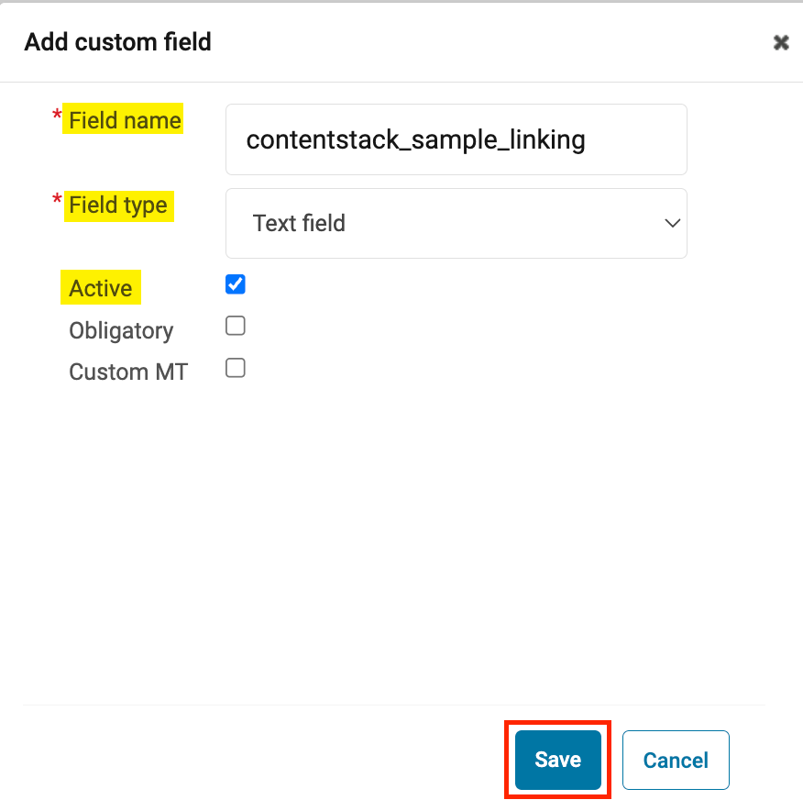The width and height of the screenshot is (803, 811).
Task: Click the highlighted Field type label
Action: tap(117, 205)
